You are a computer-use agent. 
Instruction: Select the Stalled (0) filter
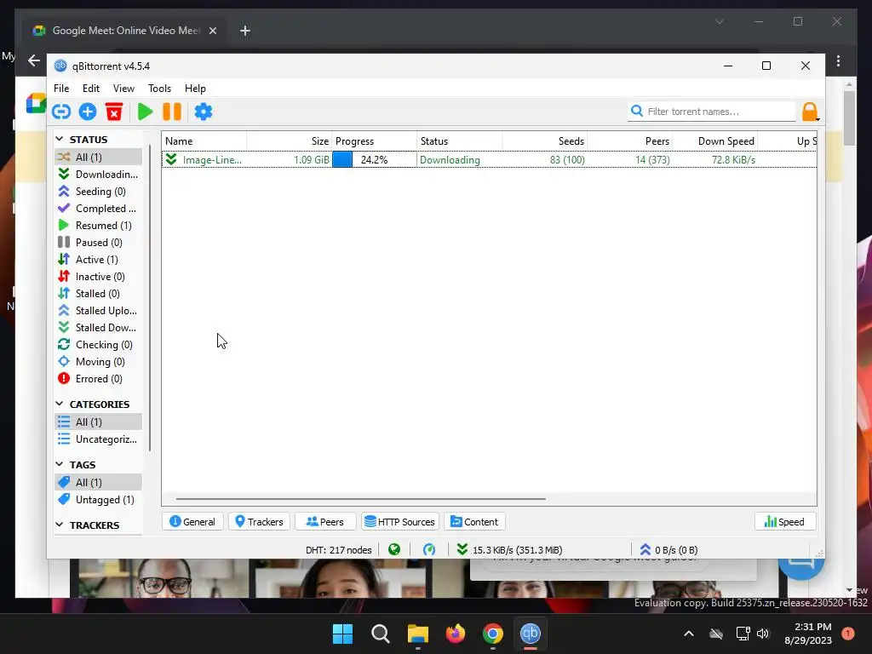click(x=99, y=294)
